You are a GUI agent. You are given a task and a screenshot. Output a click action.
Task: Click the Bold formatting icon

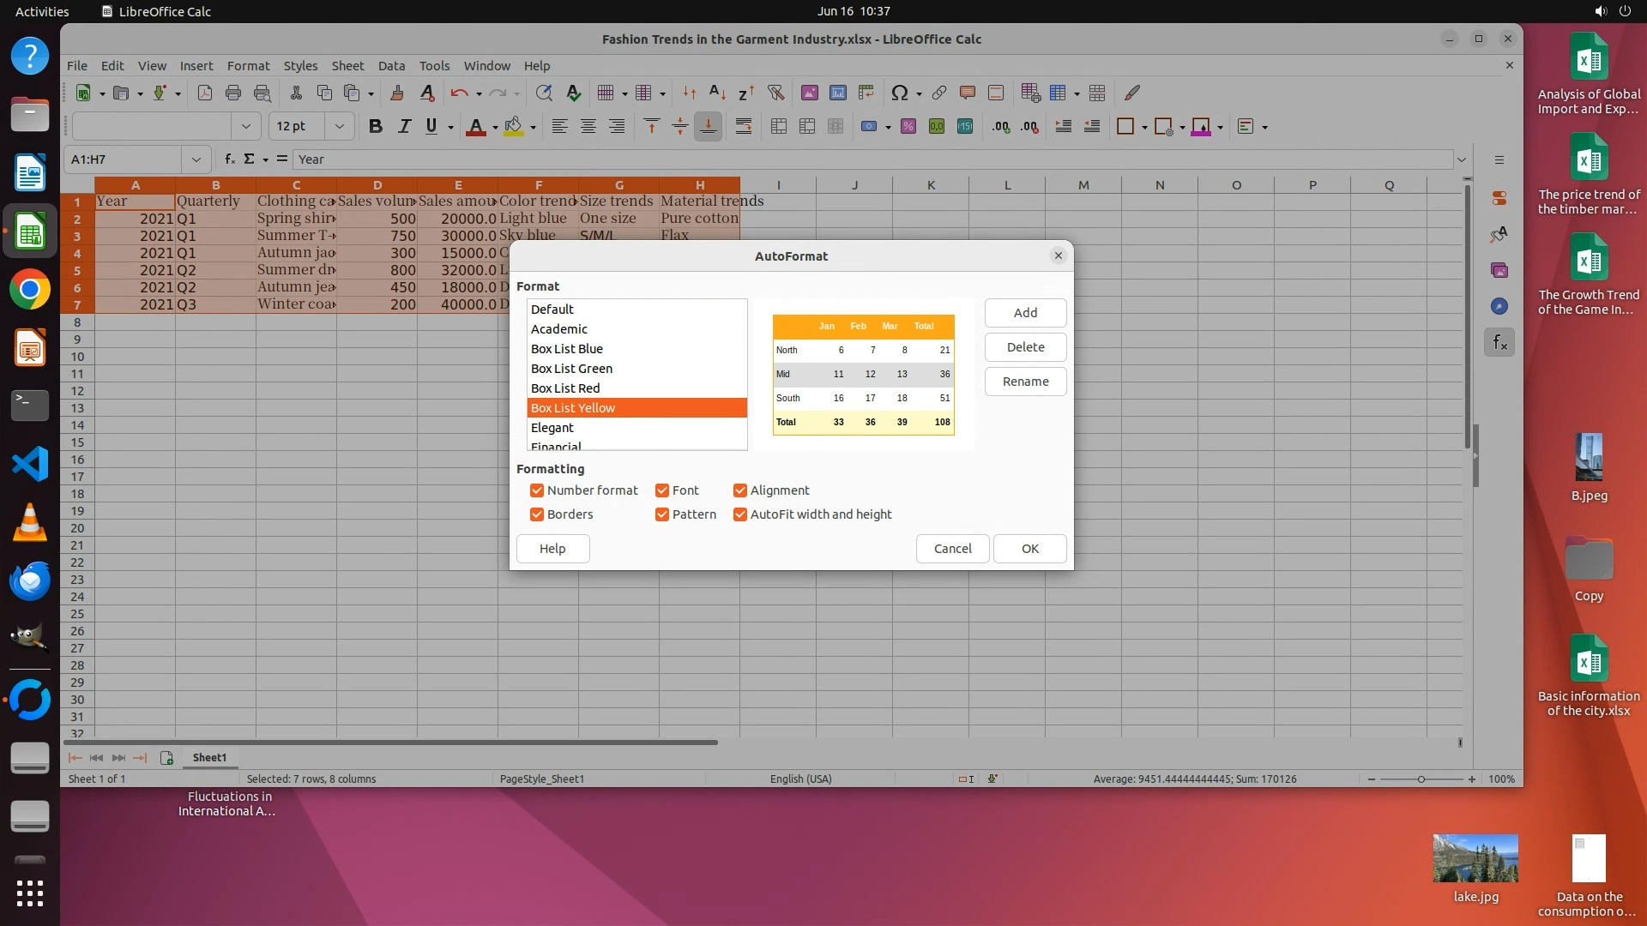coord(375,127)
